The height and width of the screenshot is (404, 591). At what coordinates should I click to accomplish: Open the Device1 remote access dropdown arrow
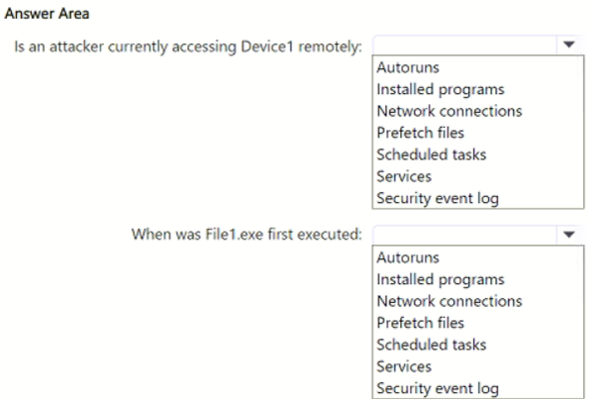[569, 45]
